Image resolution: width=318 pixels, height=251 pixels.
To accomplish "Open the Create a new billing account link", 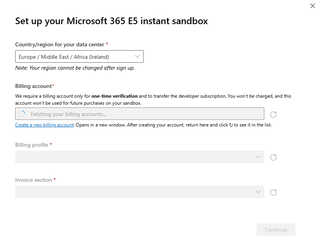I will click(44, 125).
